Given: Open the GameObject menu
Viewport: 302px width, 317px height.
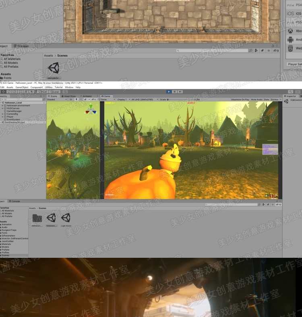Looking at the screenshot, I should click(x=22, y=87).
